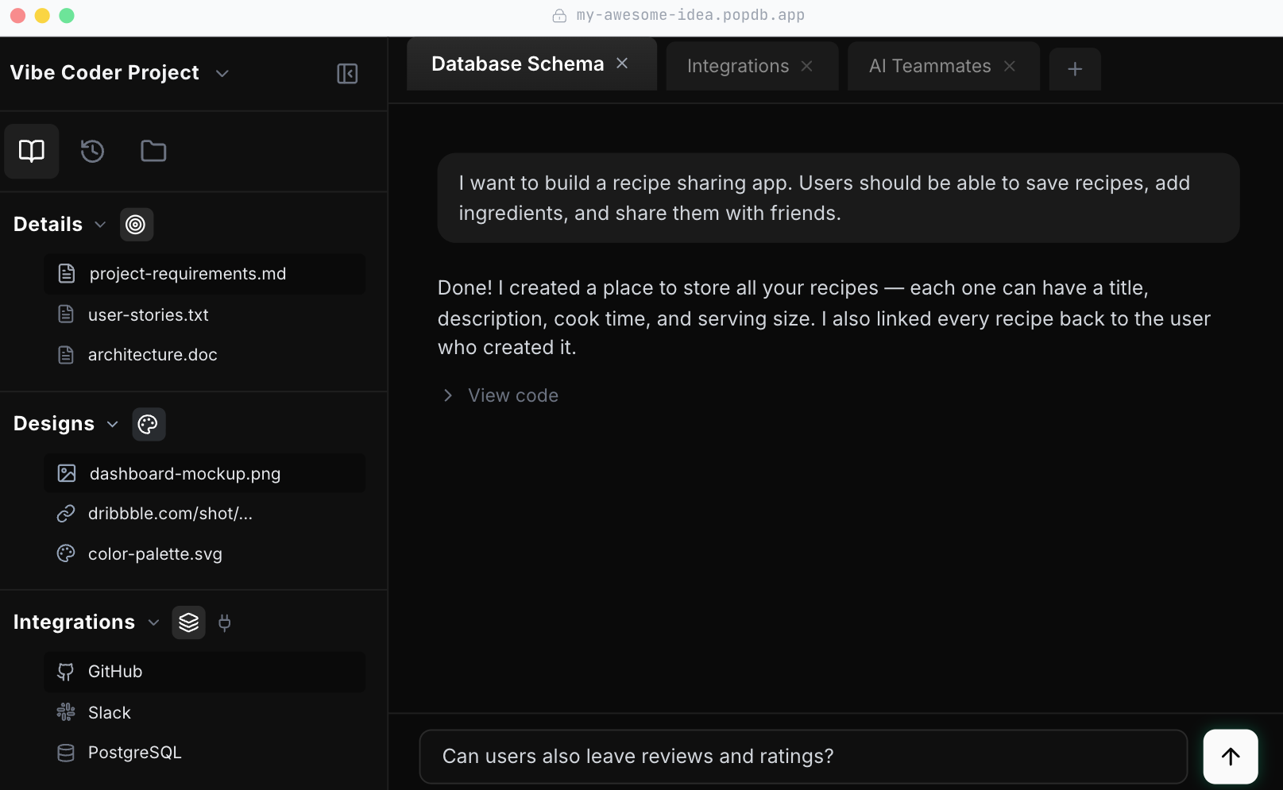Switch to the AI Teammates tab

929,66
